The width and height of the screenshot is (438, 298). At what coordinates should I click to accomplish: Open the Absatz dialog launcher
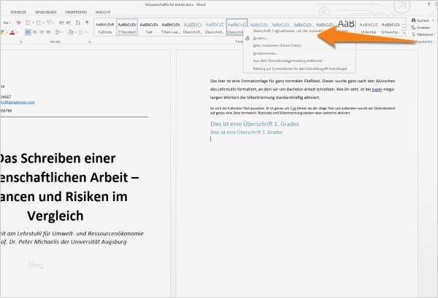click(x=90, y=42)
